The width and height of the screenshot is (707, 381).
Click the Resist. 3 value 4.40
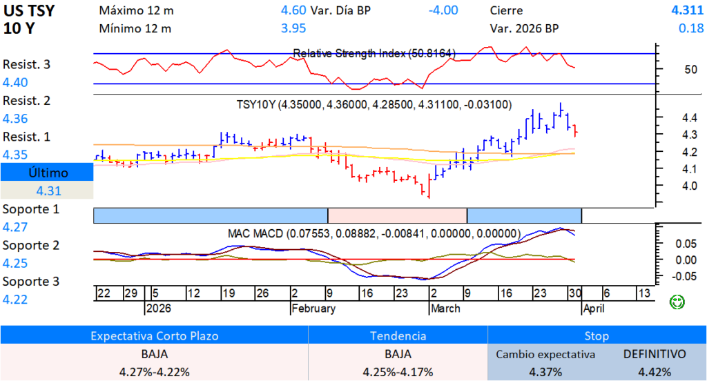click(16, 82)
